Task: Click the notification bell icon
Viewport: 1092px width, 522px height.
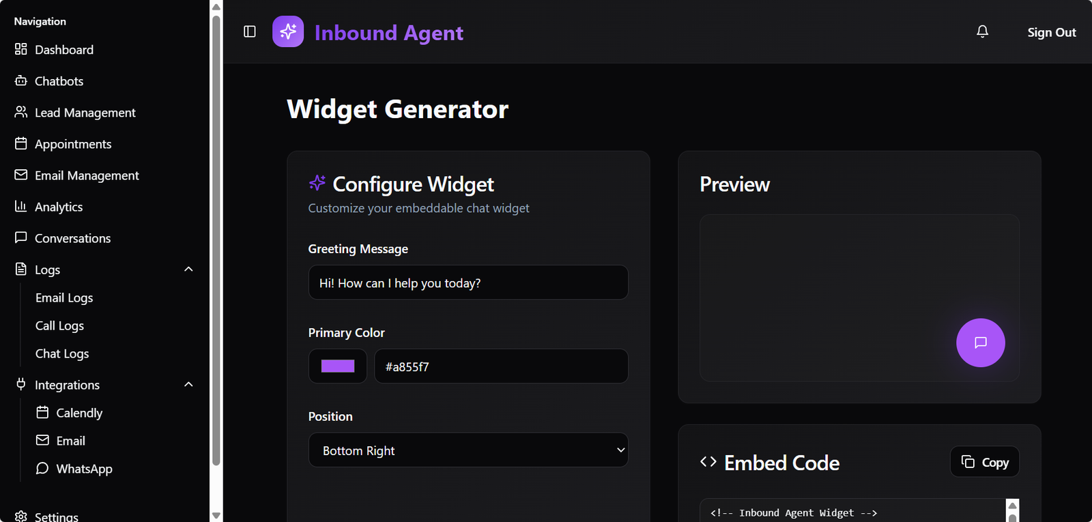Action: (982, 31)
